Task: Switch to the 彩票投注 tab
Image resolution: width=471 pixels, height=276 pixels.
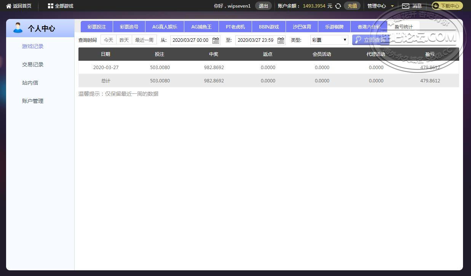Action: pyautogui.click(x=97, y=27)
